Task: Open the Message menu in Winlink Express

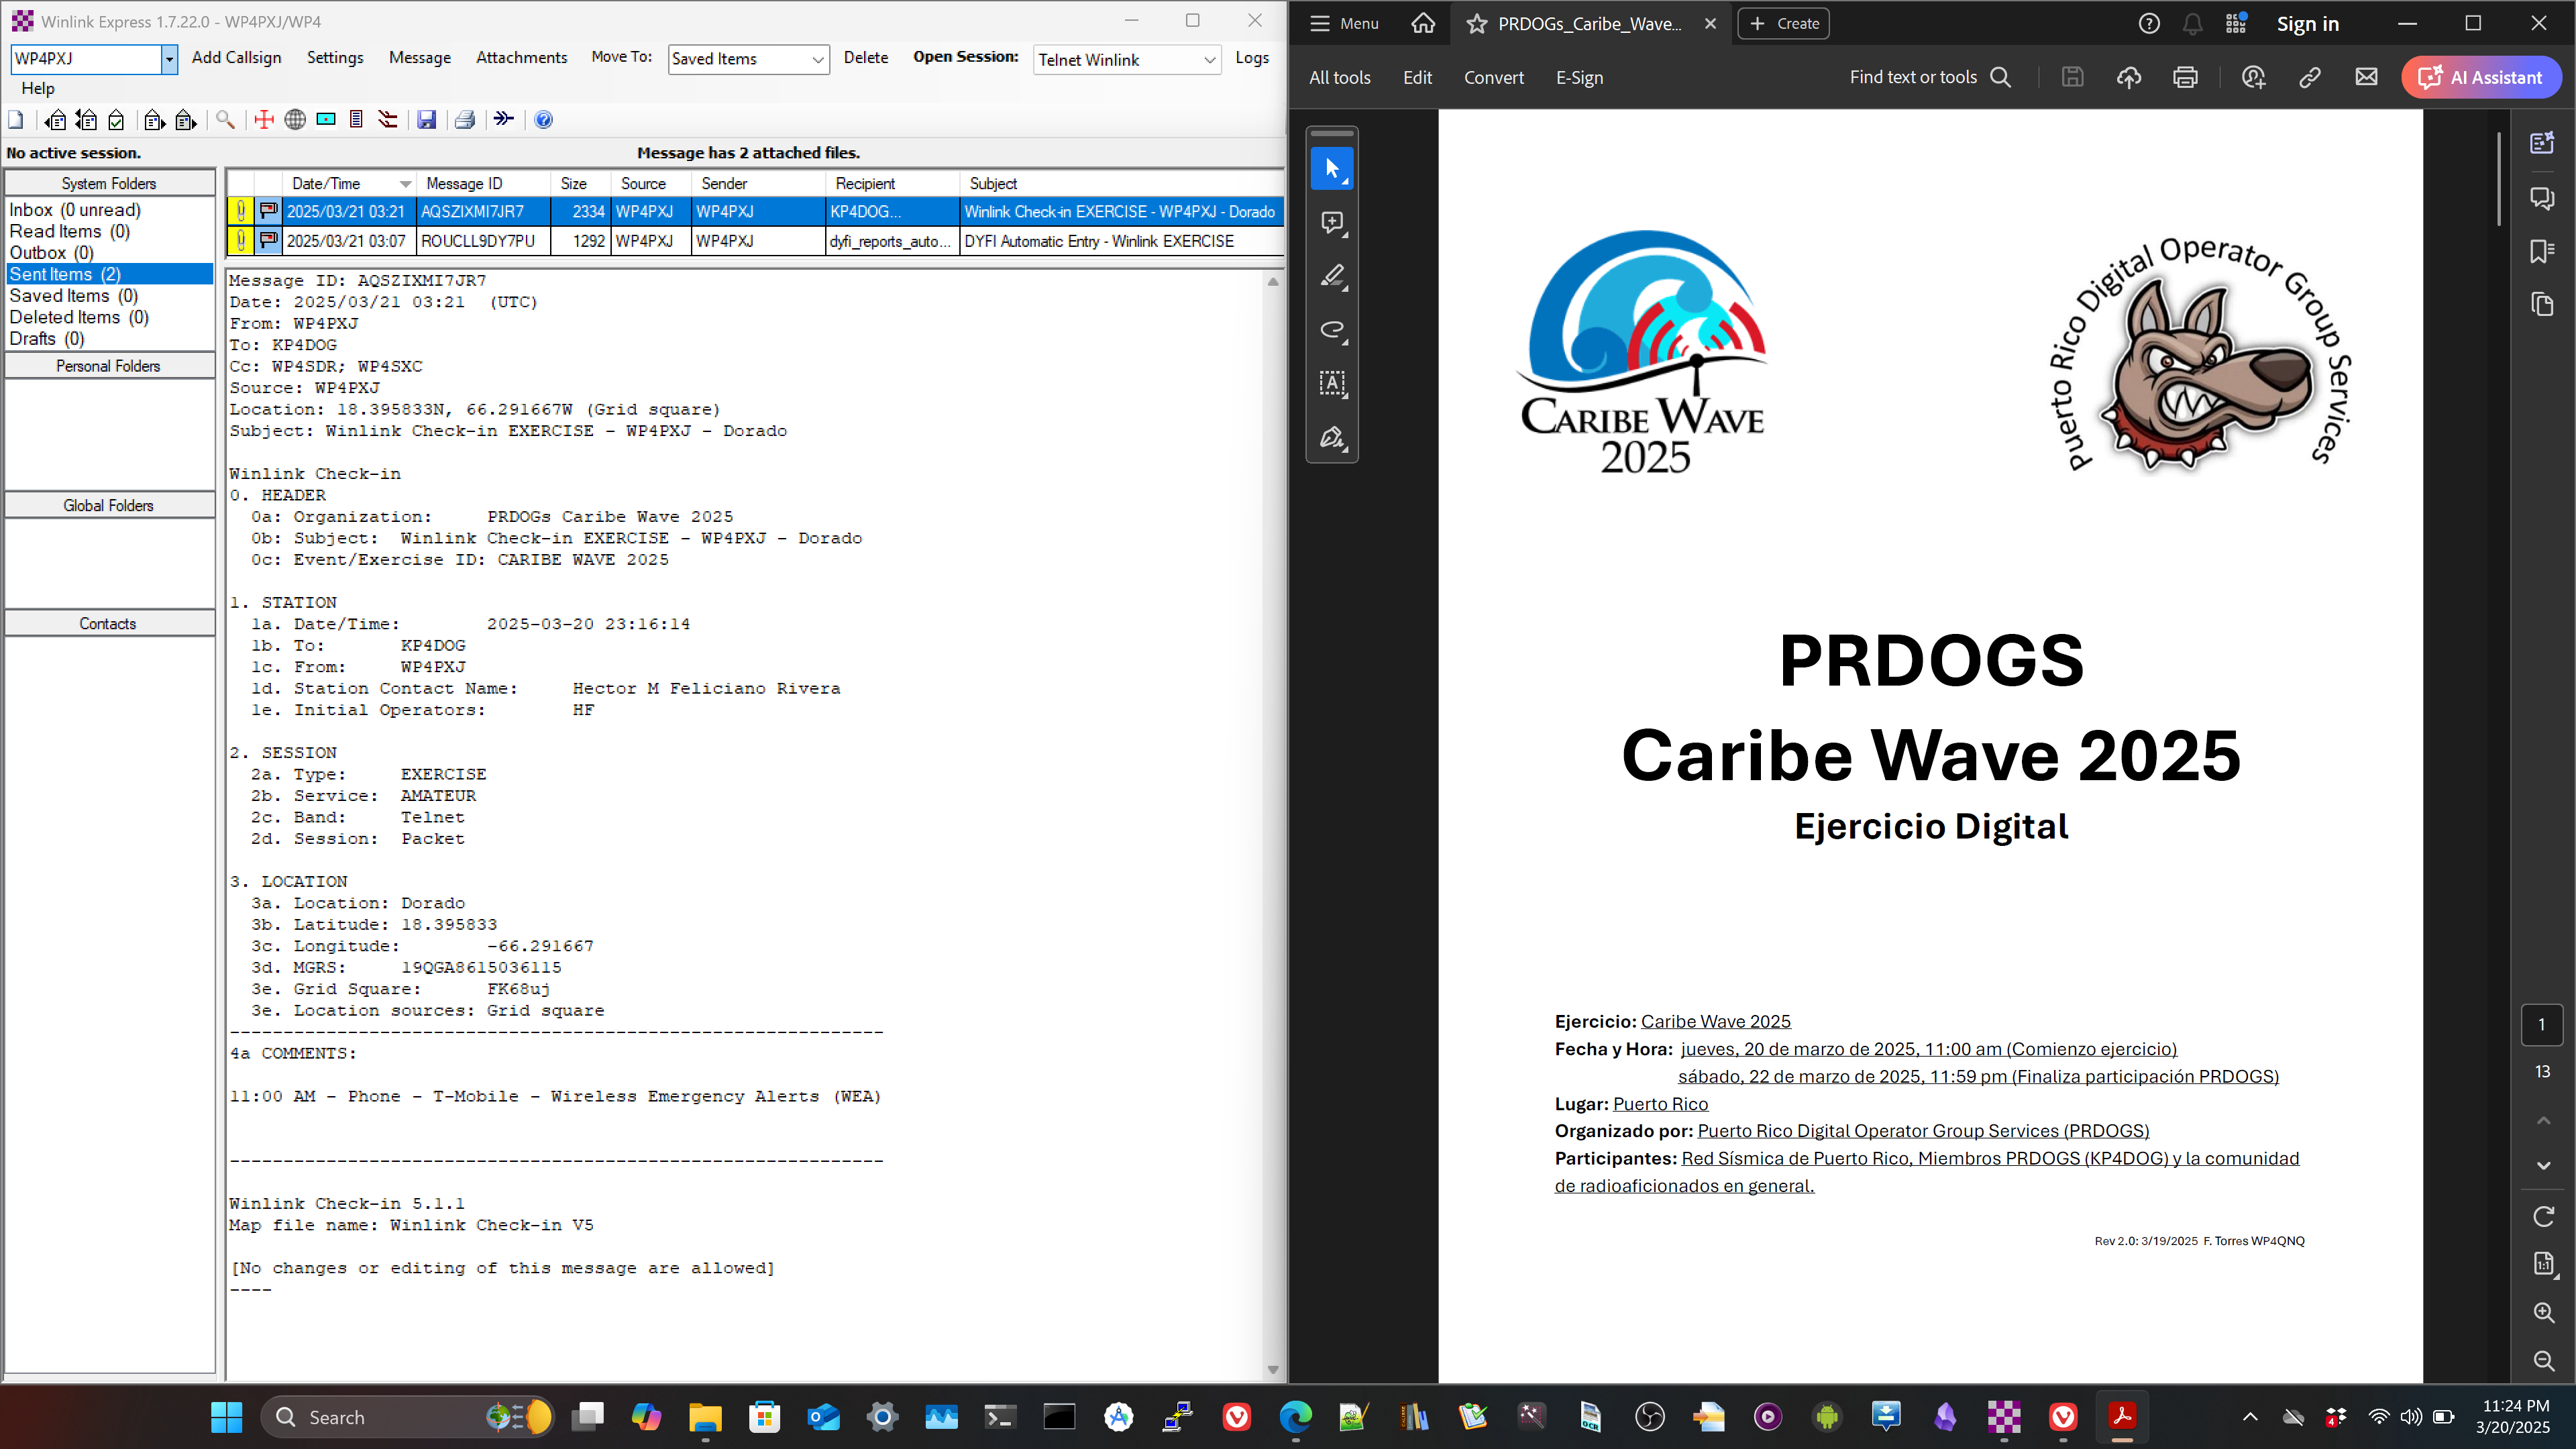Action: (x=420, y=58)
